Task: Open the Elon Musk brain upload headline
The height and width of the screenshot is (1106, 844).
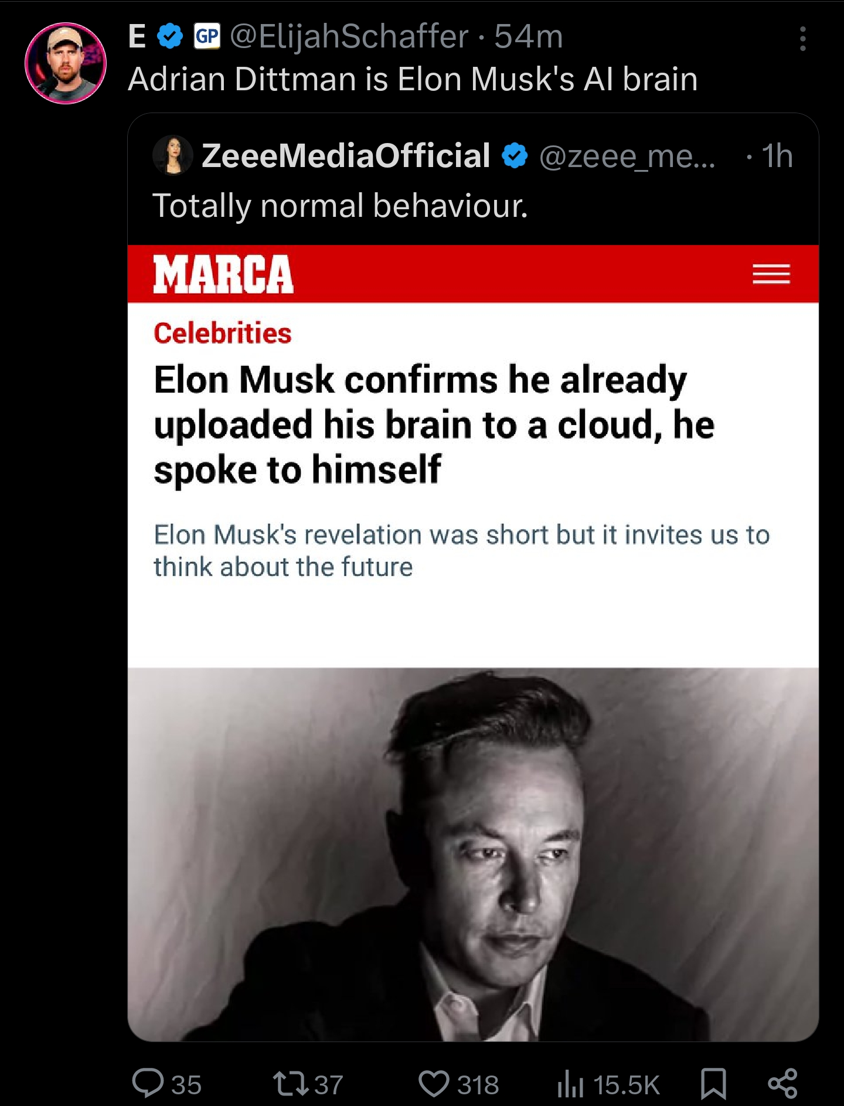Action: point(434,425)
